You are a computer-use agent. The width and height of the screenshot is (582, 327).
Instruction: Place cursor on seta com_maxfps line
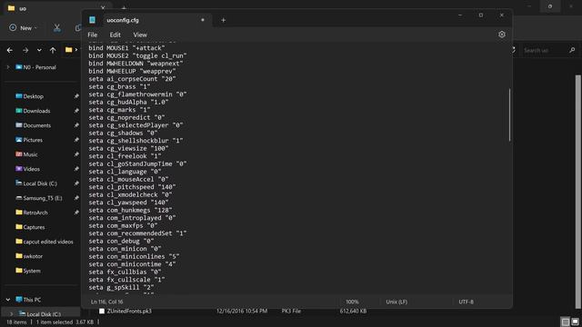123,225
